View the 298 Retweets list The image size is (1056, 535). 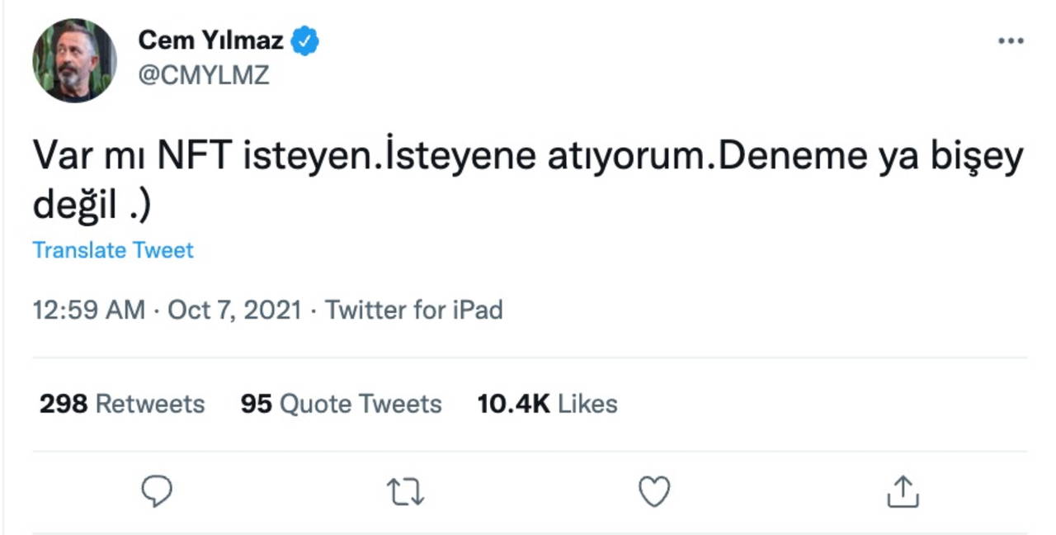122,404
